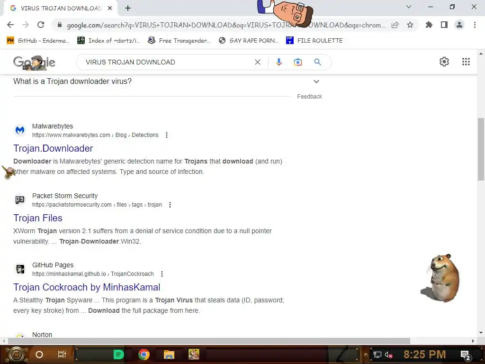Open the Trojan Files result
Screen dimensions: 485x364
click(x=38, y=218)
